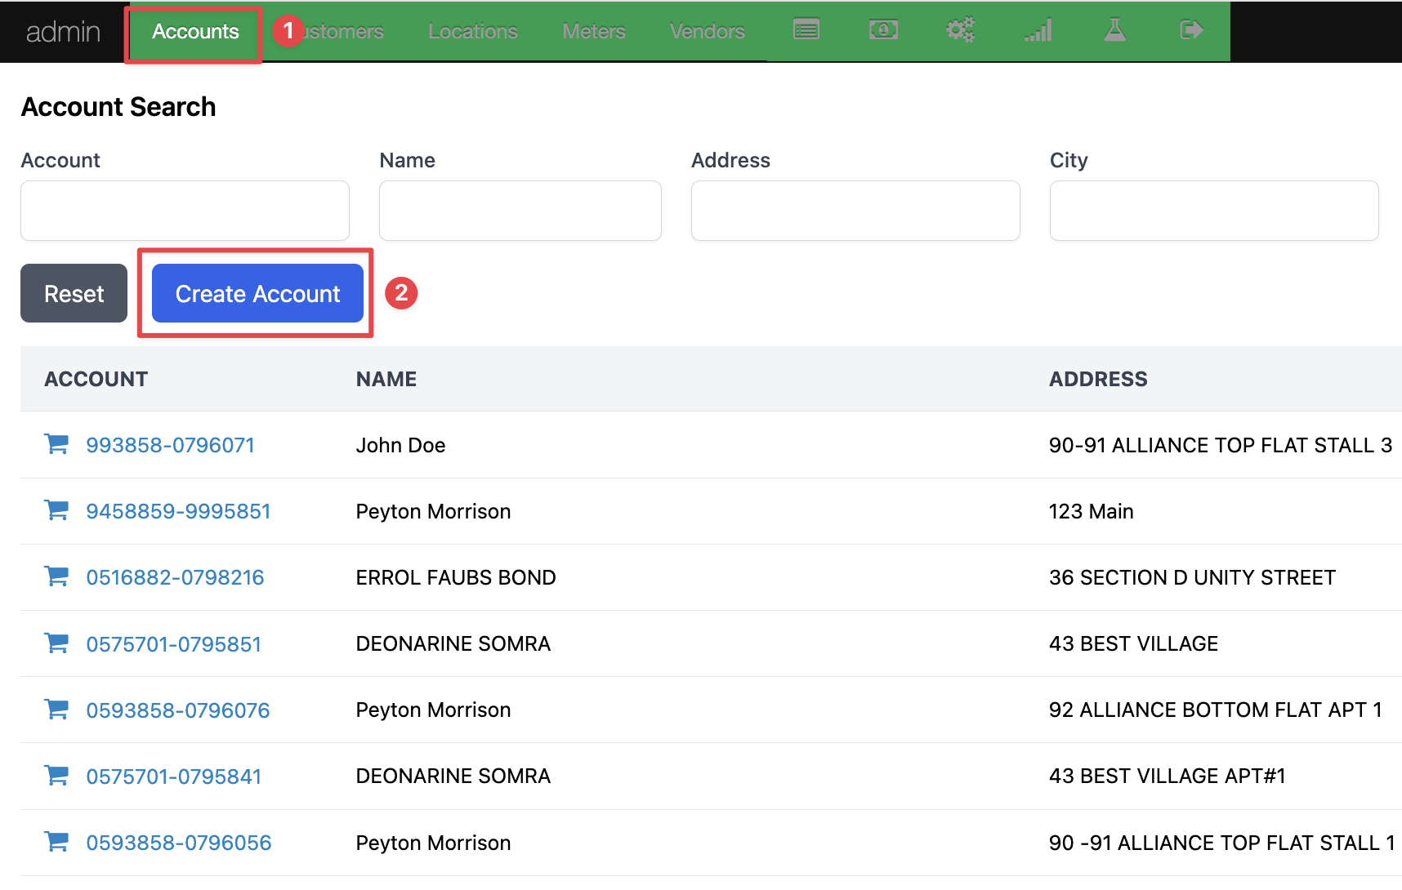Open the list view icon in navbar
This screenshot has width=1402, height=890.
pyautogui.click(x=806, y=31)
